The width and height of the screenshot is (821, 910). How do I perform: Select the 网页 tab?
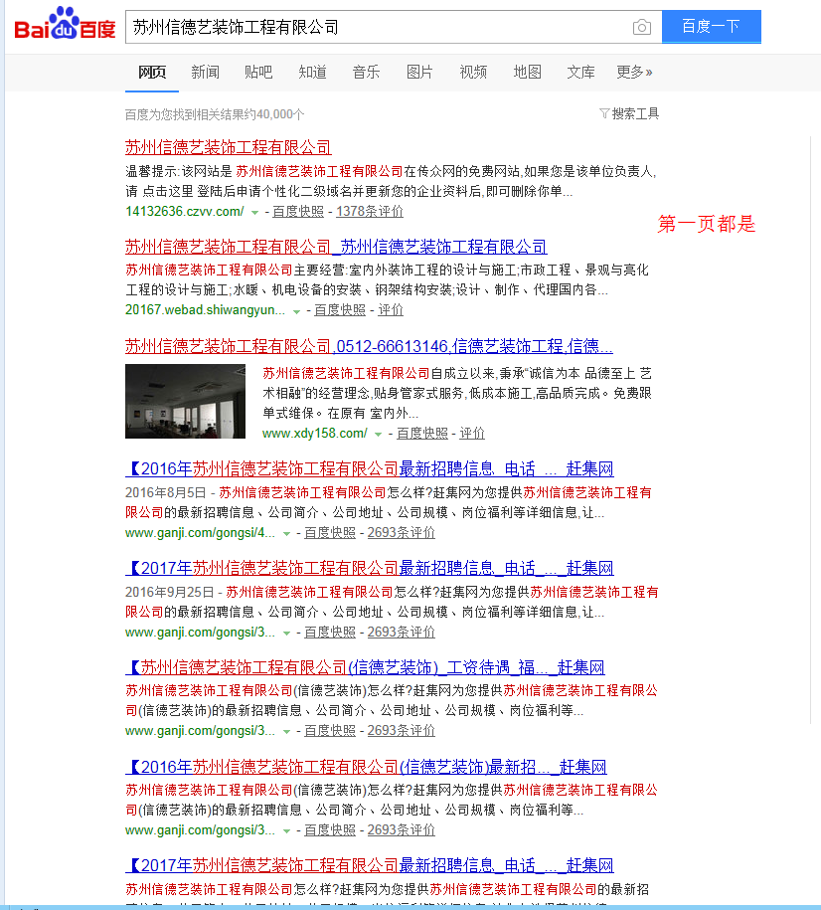152,72
